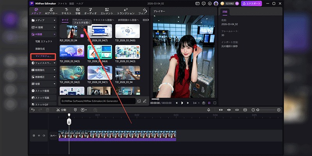
Task: Click the edit pencil icon beside the path
Action: click(x=144, y=101)
